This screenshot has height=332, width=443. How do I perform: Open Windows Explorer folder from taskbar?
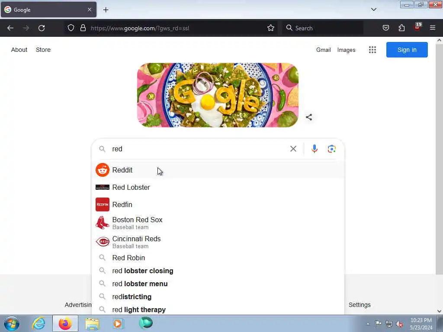[92, 323]
